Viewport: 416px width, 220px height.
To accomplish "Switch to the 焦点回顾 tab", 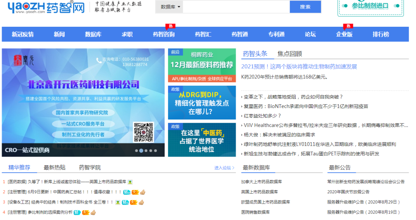I will coord(290,54).
